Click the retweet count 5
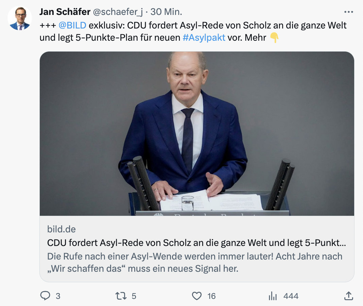This screenshot has width=363, height=306. tap(134, 296)
